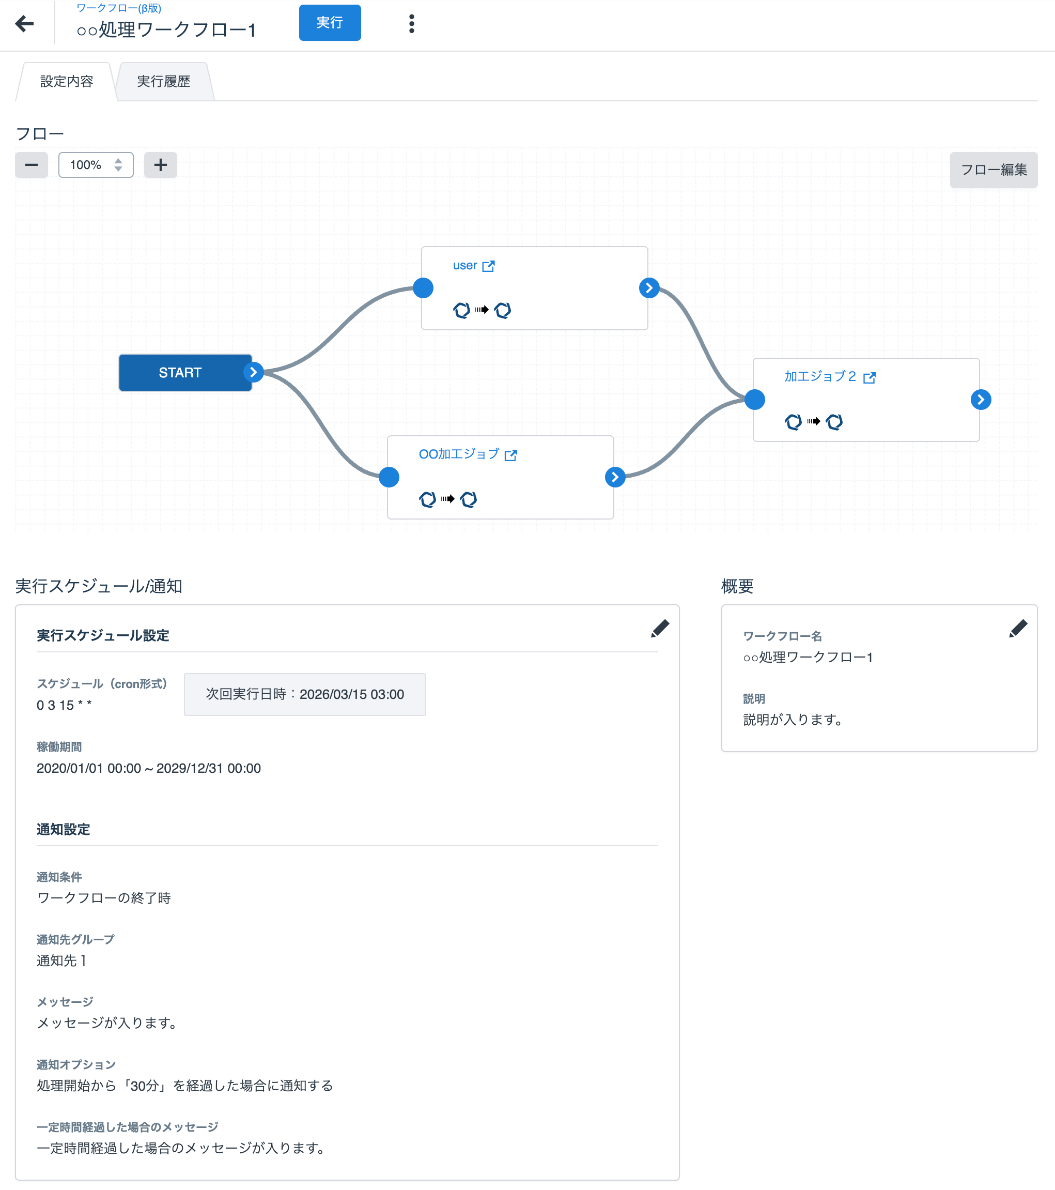This screenshot has height=1190, width=1055.
Task: Click the START node output arrow connector
Action: 253,372
